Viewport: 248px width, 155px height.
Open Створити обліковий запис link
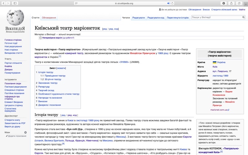pyautogui.click(x=224, y=10)
